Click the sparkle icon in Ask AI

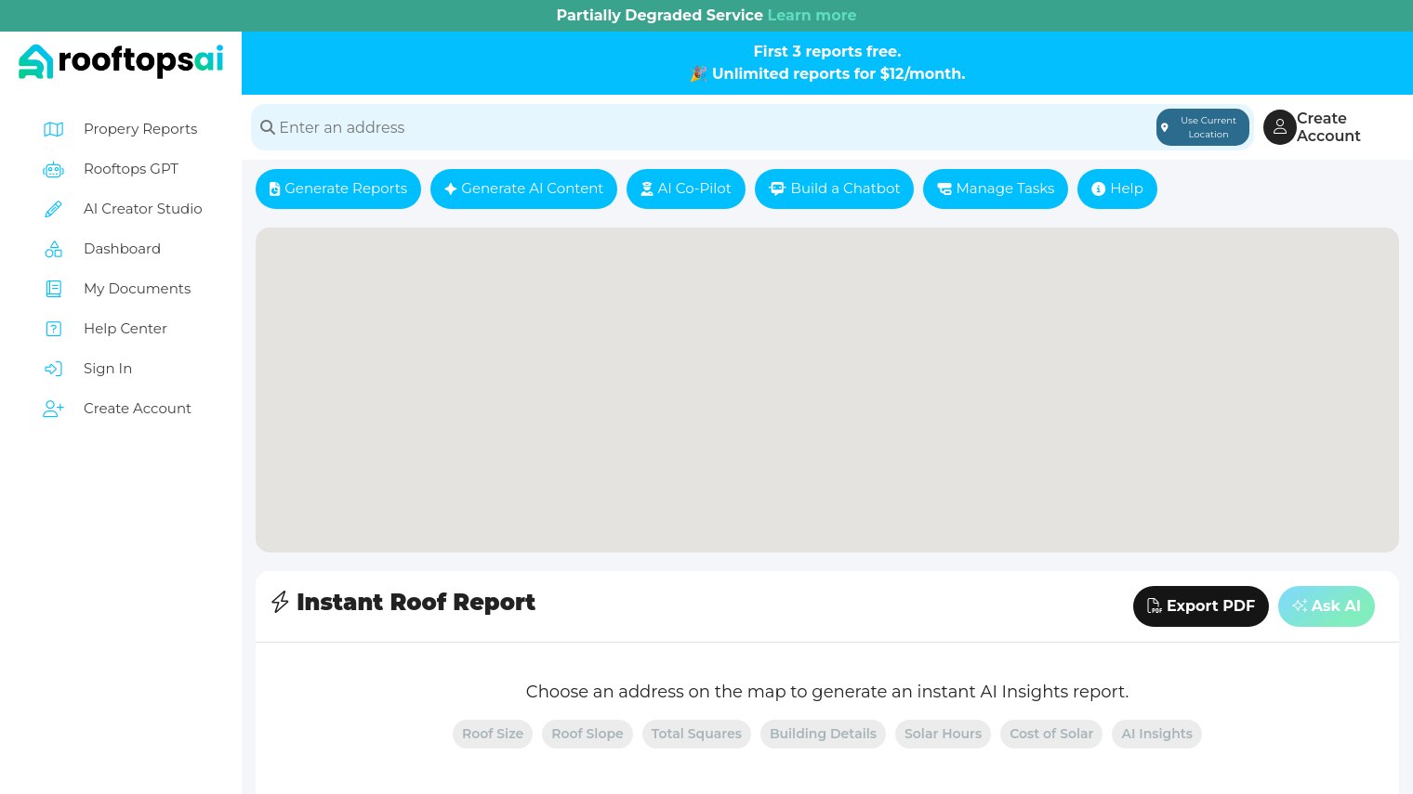pos(1300,605)
